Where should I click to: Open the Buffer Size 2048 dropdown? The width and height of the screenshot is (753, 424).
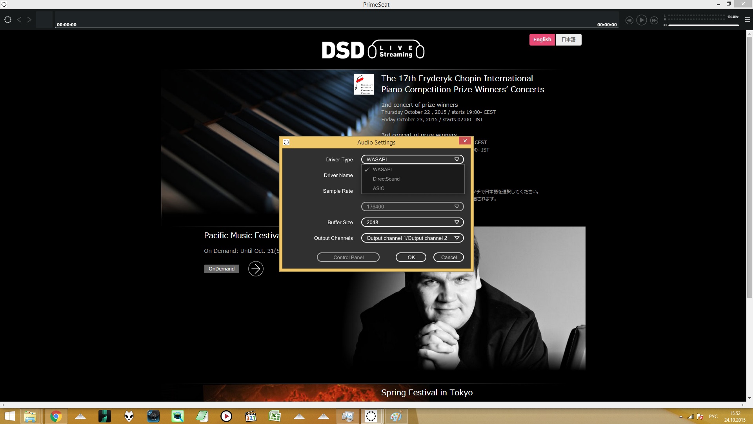coord(412,222)
